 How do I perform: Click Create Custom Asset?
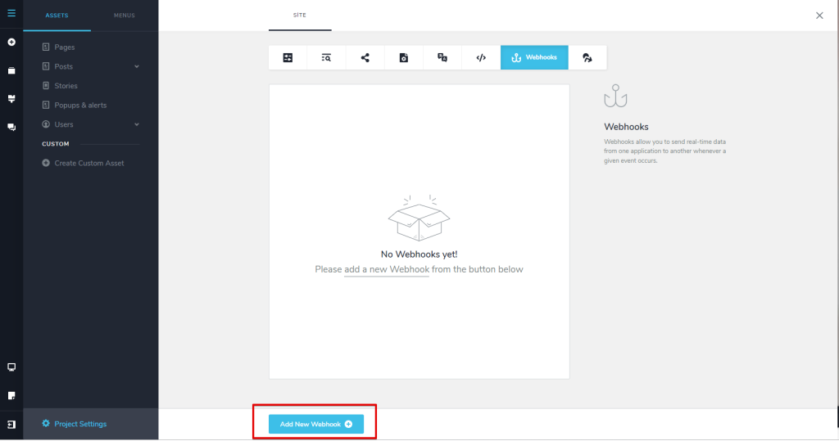88,163
